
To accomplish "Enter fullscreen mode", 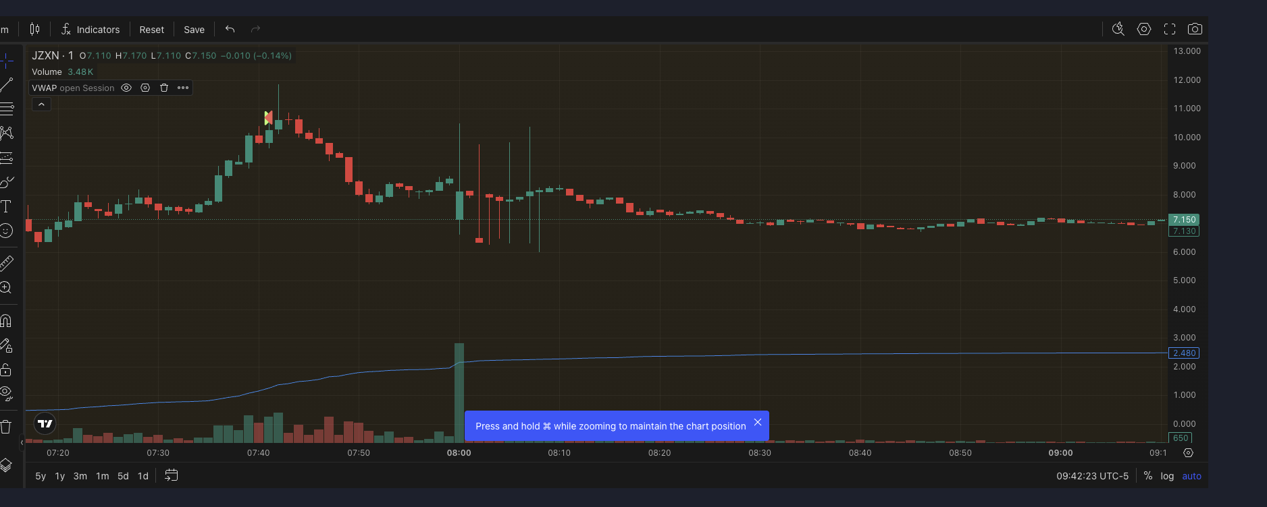I will 1170,29.
